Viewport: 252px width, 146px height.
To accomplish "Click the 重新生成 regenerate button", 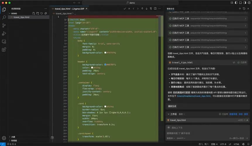I will (x=172, y=106).
